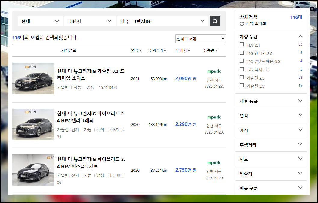Image resolution: width=318 pixels, height=203 pixels.
Task: Click the 2021 model year value
Action: pyautogui.click(x=135, y=79)
